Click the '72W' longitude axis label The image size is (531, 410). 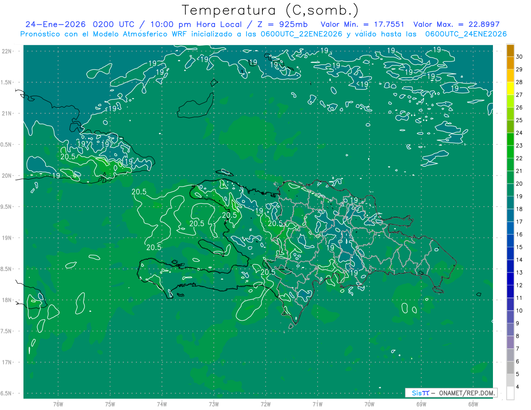265,404
